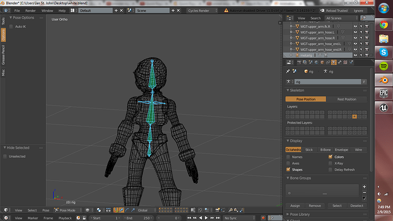
Task: Open the viewport shading selector icon
Action: [89, 210]
